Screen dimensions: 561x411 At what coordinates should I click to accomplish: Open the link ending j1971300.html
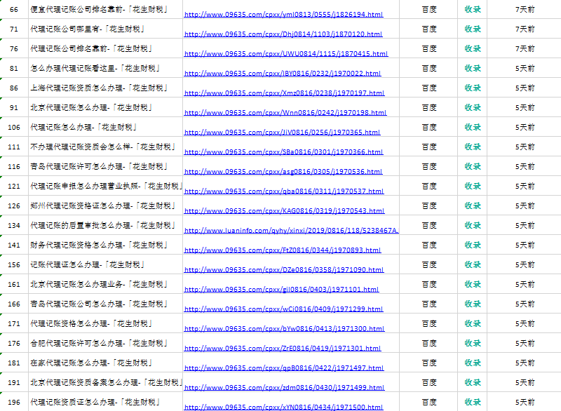coord(284,329)
